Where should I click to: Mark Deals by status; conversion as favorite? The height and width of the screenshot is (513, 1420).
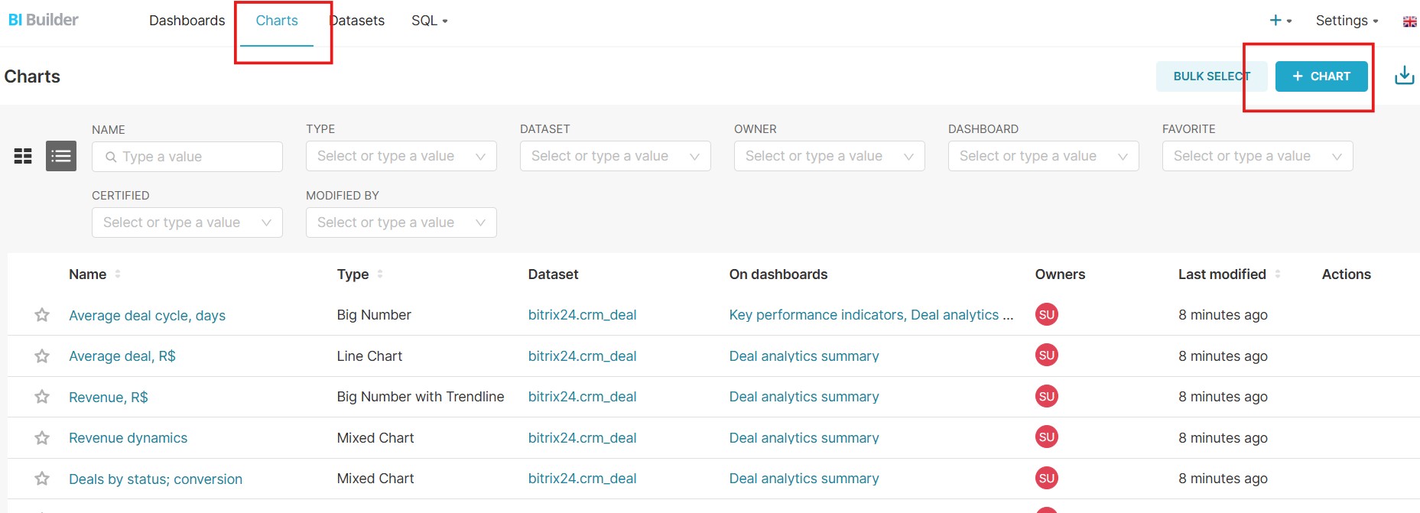(x=42, y=479)
